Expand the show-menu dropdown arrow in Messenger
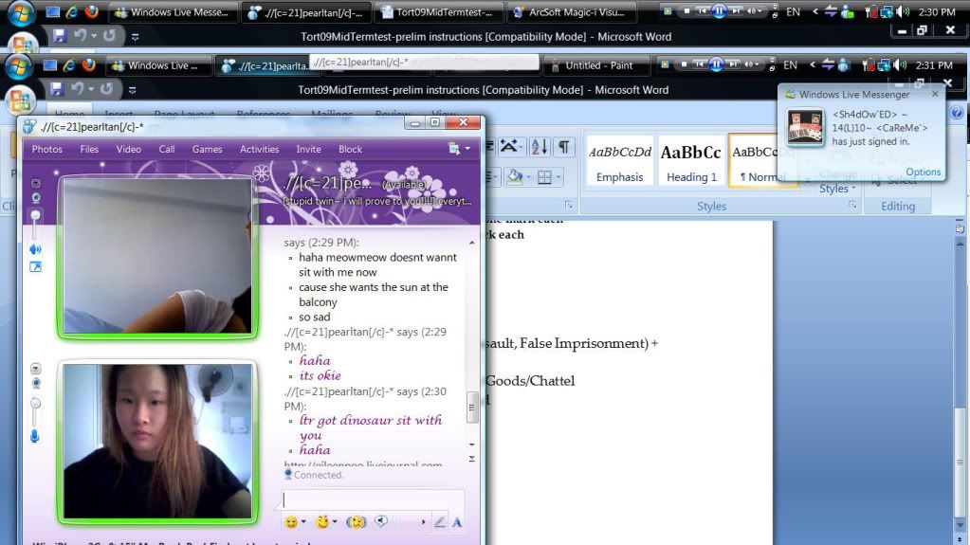Image resolution: width=970 pixels, height=545 pixels. (x=467, y=149)
